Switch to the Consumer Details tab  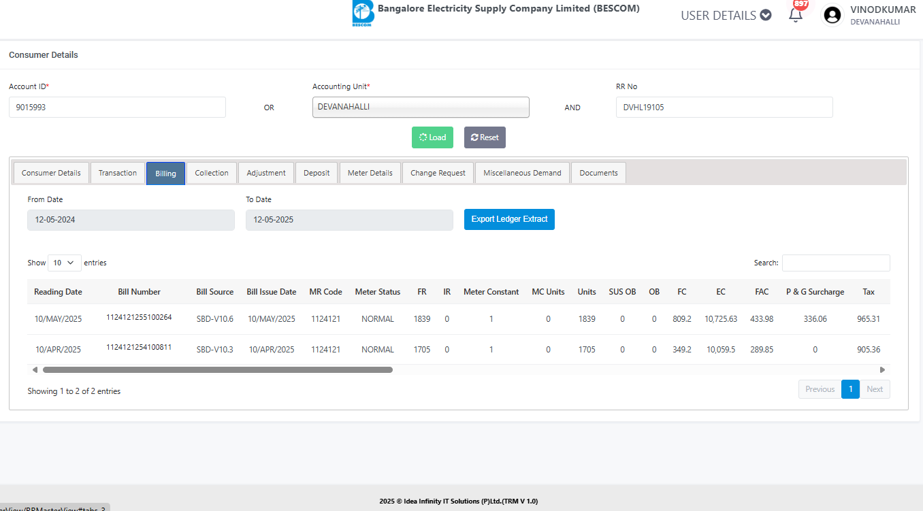(51, 173)
